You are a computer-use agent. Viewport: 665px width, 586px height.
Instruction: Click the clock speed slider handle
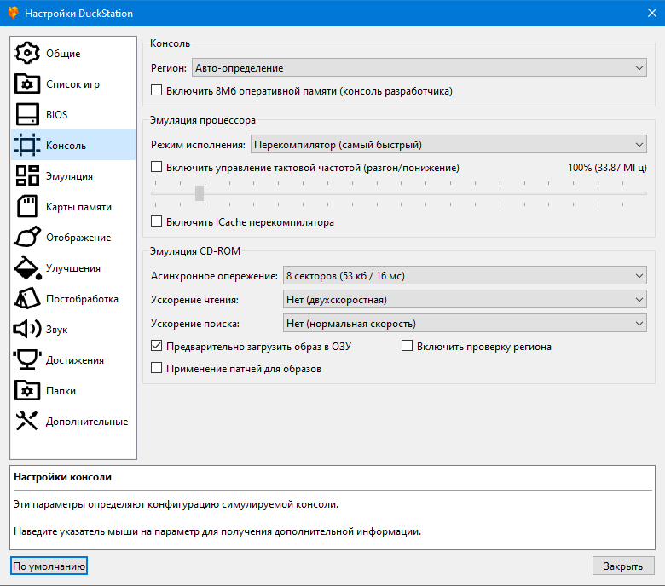(199, 193)
